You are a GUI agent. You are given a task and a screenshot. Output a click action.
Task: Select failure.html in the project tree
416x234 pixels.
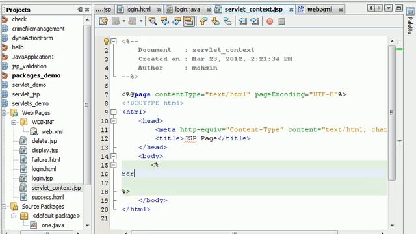coord(45,160)
